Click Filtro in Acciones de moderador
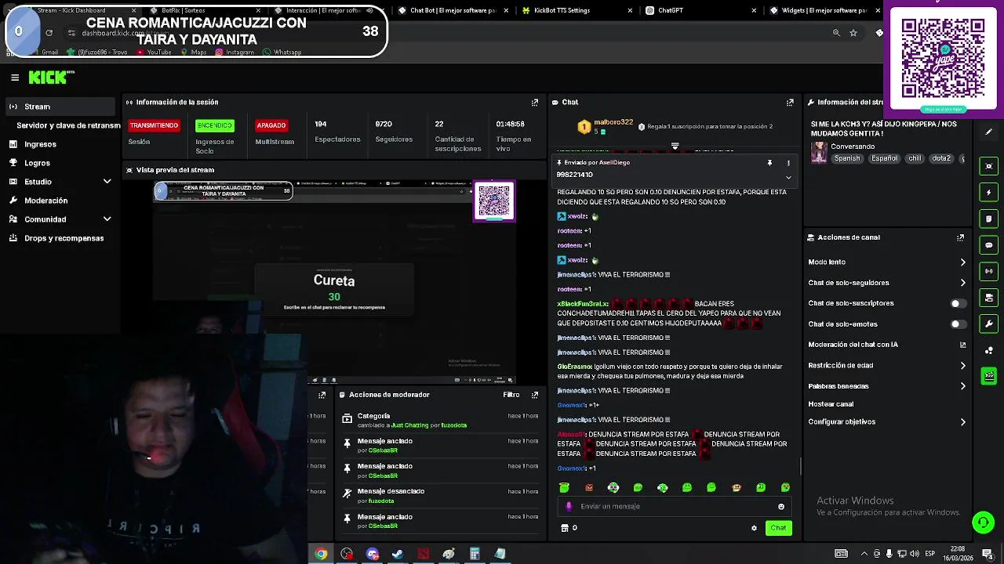 click(511, 395)
